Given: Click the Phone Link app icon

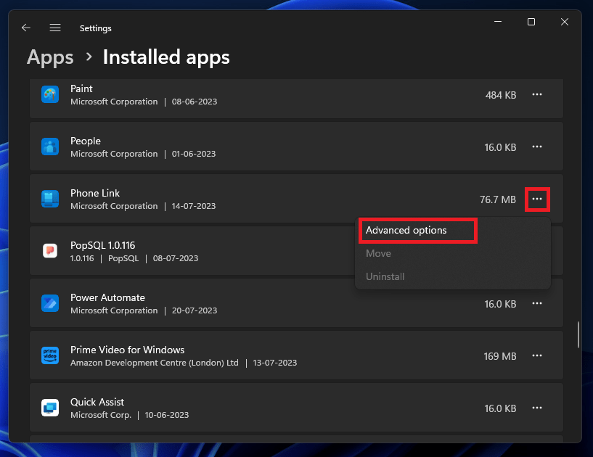Looking at the screenshot, I should (x=50, y=199).
